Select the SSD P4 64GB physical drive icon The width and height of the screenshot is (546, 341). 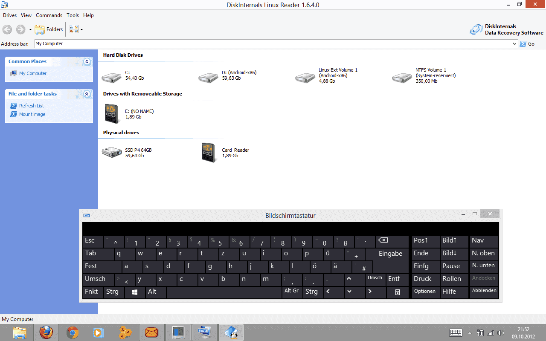[x=112, y=152]
